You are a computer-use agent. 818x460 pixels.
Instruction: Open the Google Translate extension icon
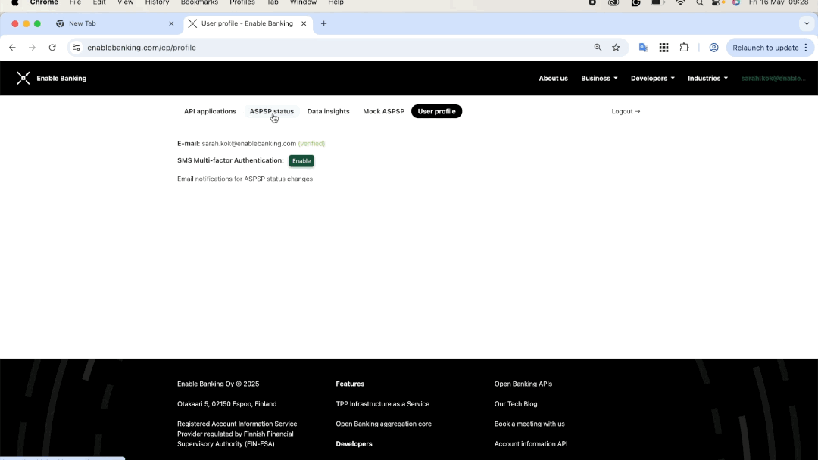pos(643,48)
